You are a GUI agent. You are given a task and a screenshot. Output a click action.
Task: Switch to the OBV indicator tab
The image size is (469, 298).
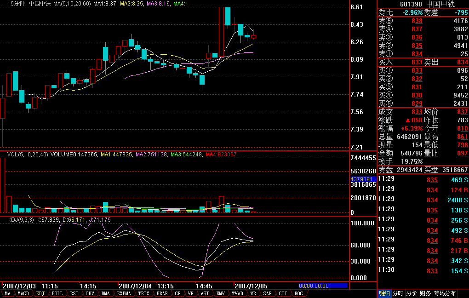(x=90, y=293)
